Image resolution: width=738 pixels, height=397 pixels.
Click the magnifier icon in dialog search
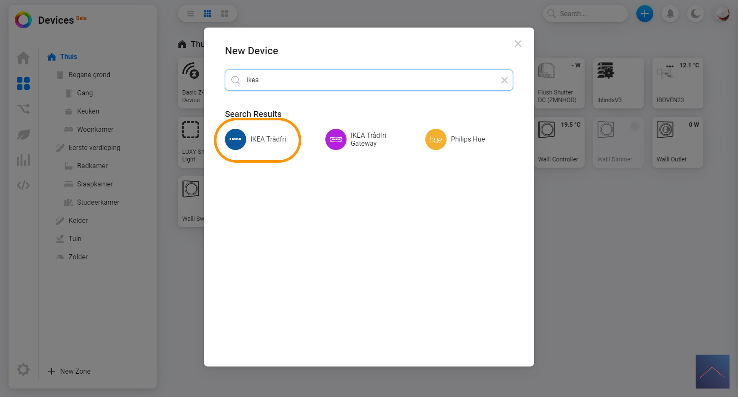(236, 80)
